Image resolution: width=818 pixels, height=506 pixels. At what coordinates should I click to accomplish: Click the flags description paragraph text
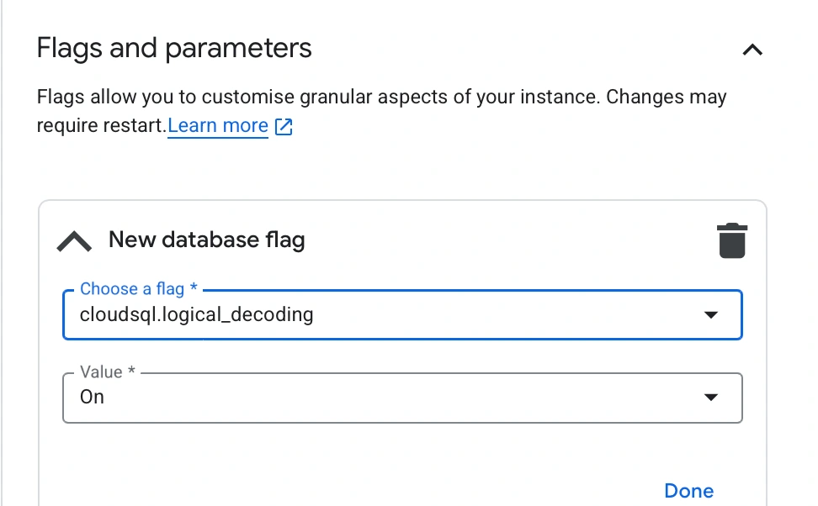381,111
